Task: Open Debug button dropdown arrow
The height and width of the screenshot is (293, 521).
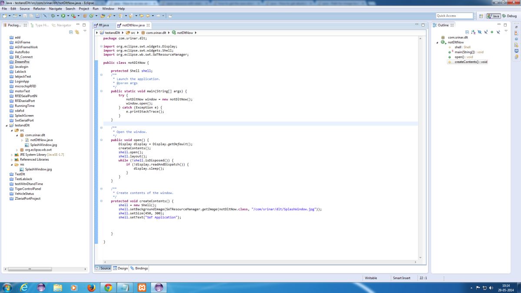Action: click(58, 16)
